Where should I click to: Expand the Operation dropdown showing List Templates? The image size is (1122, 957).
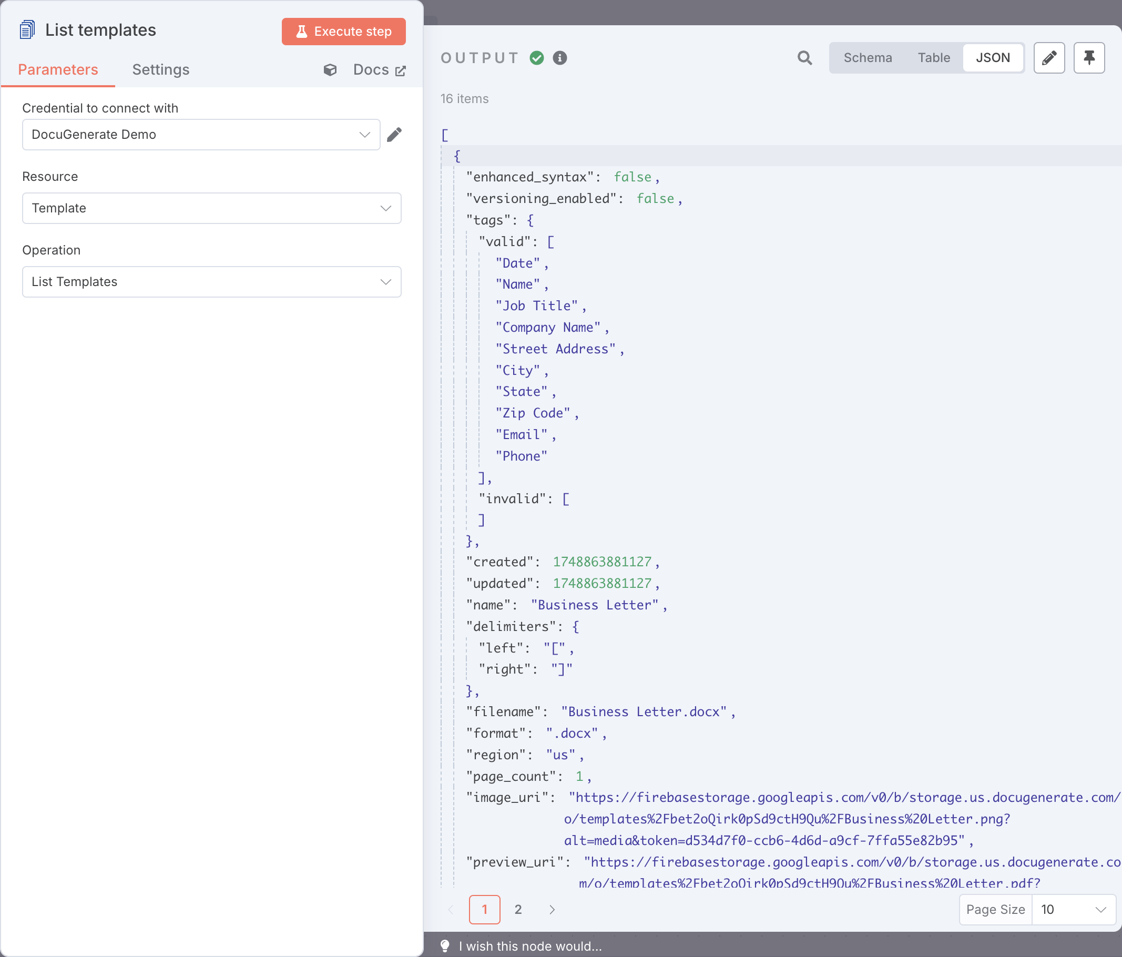coord(212,282)
